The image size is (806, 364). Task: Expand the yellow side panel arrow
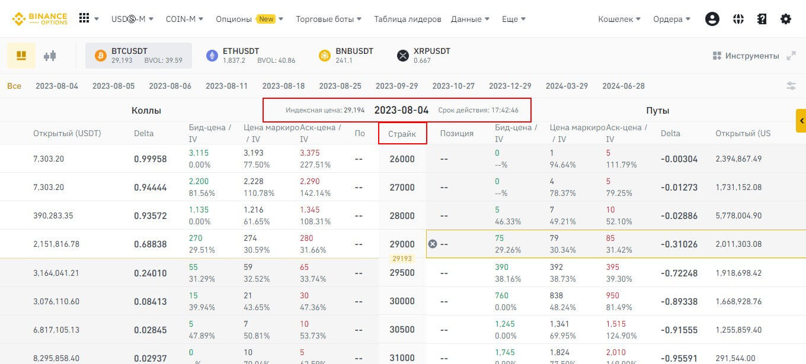(x=801, y=121)
